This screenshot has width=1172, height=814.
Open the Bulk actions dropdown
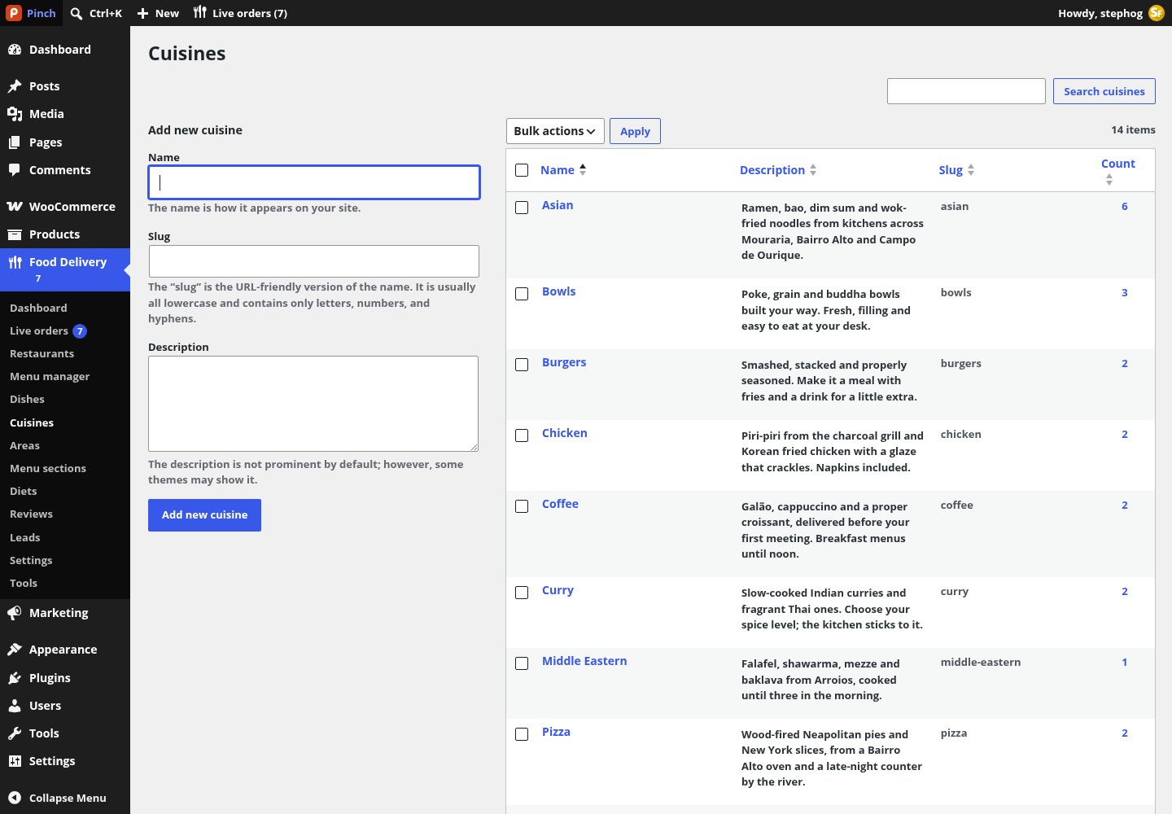[555, 131]
